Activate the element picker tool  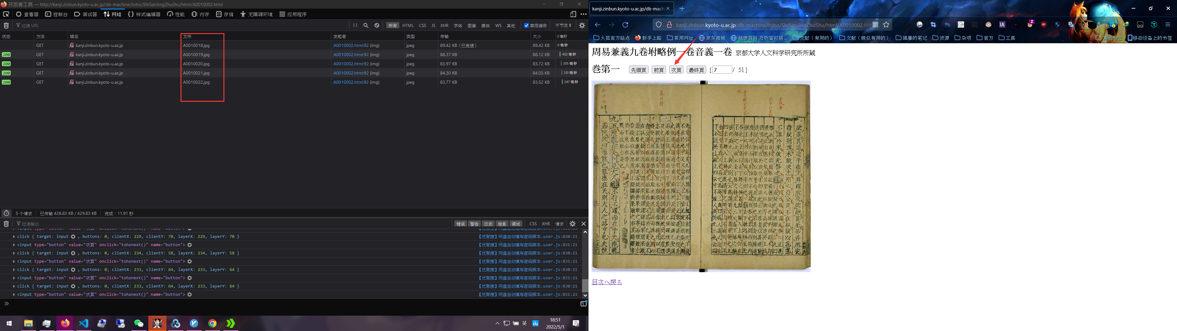(6, 14)
